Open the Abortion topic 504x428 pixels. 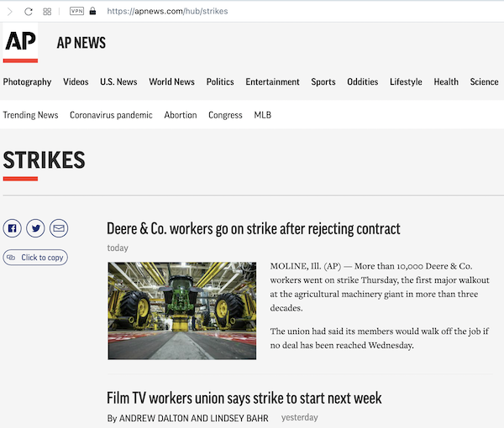coord(181,115)
